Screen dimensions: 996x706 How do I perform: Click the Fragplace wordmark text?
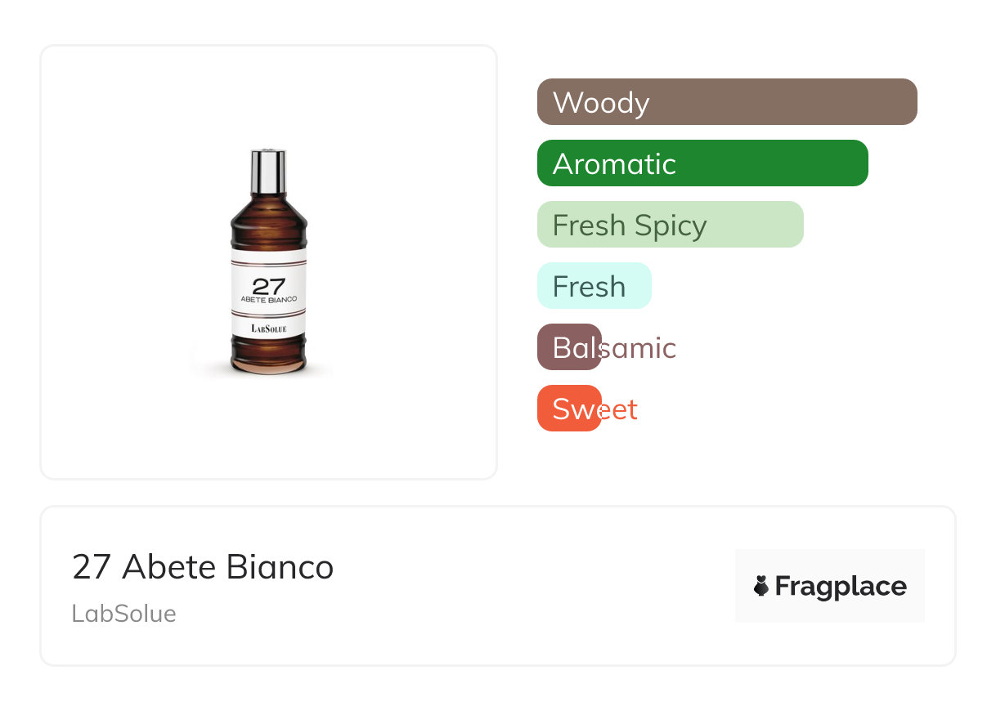[x=841, y=586]
